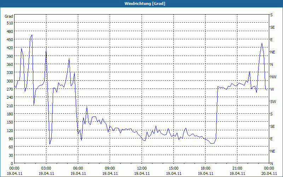Click the 06:00 time axis label
Viewport: 283px width, 177px height.
coord(78,169)
